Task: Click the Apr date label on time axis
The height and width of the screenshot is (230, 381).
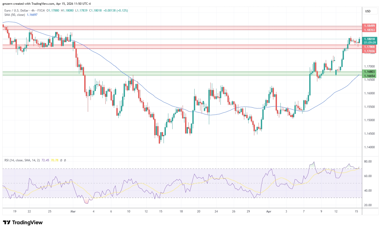Action: (269, 211)
